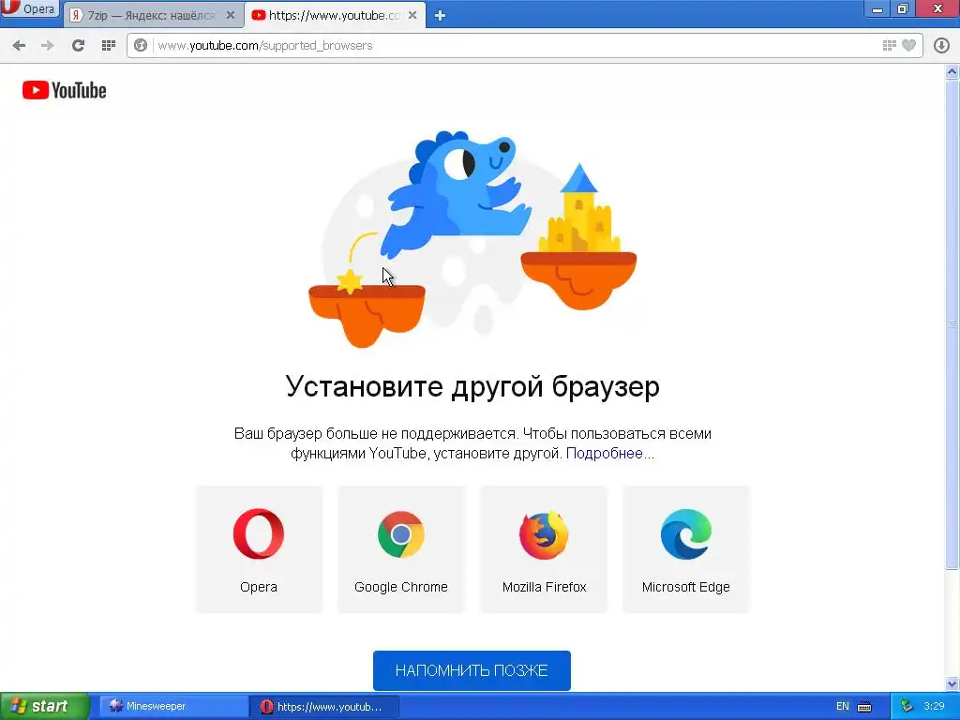Open a new tab with plus button

click(x=440, y=16)
